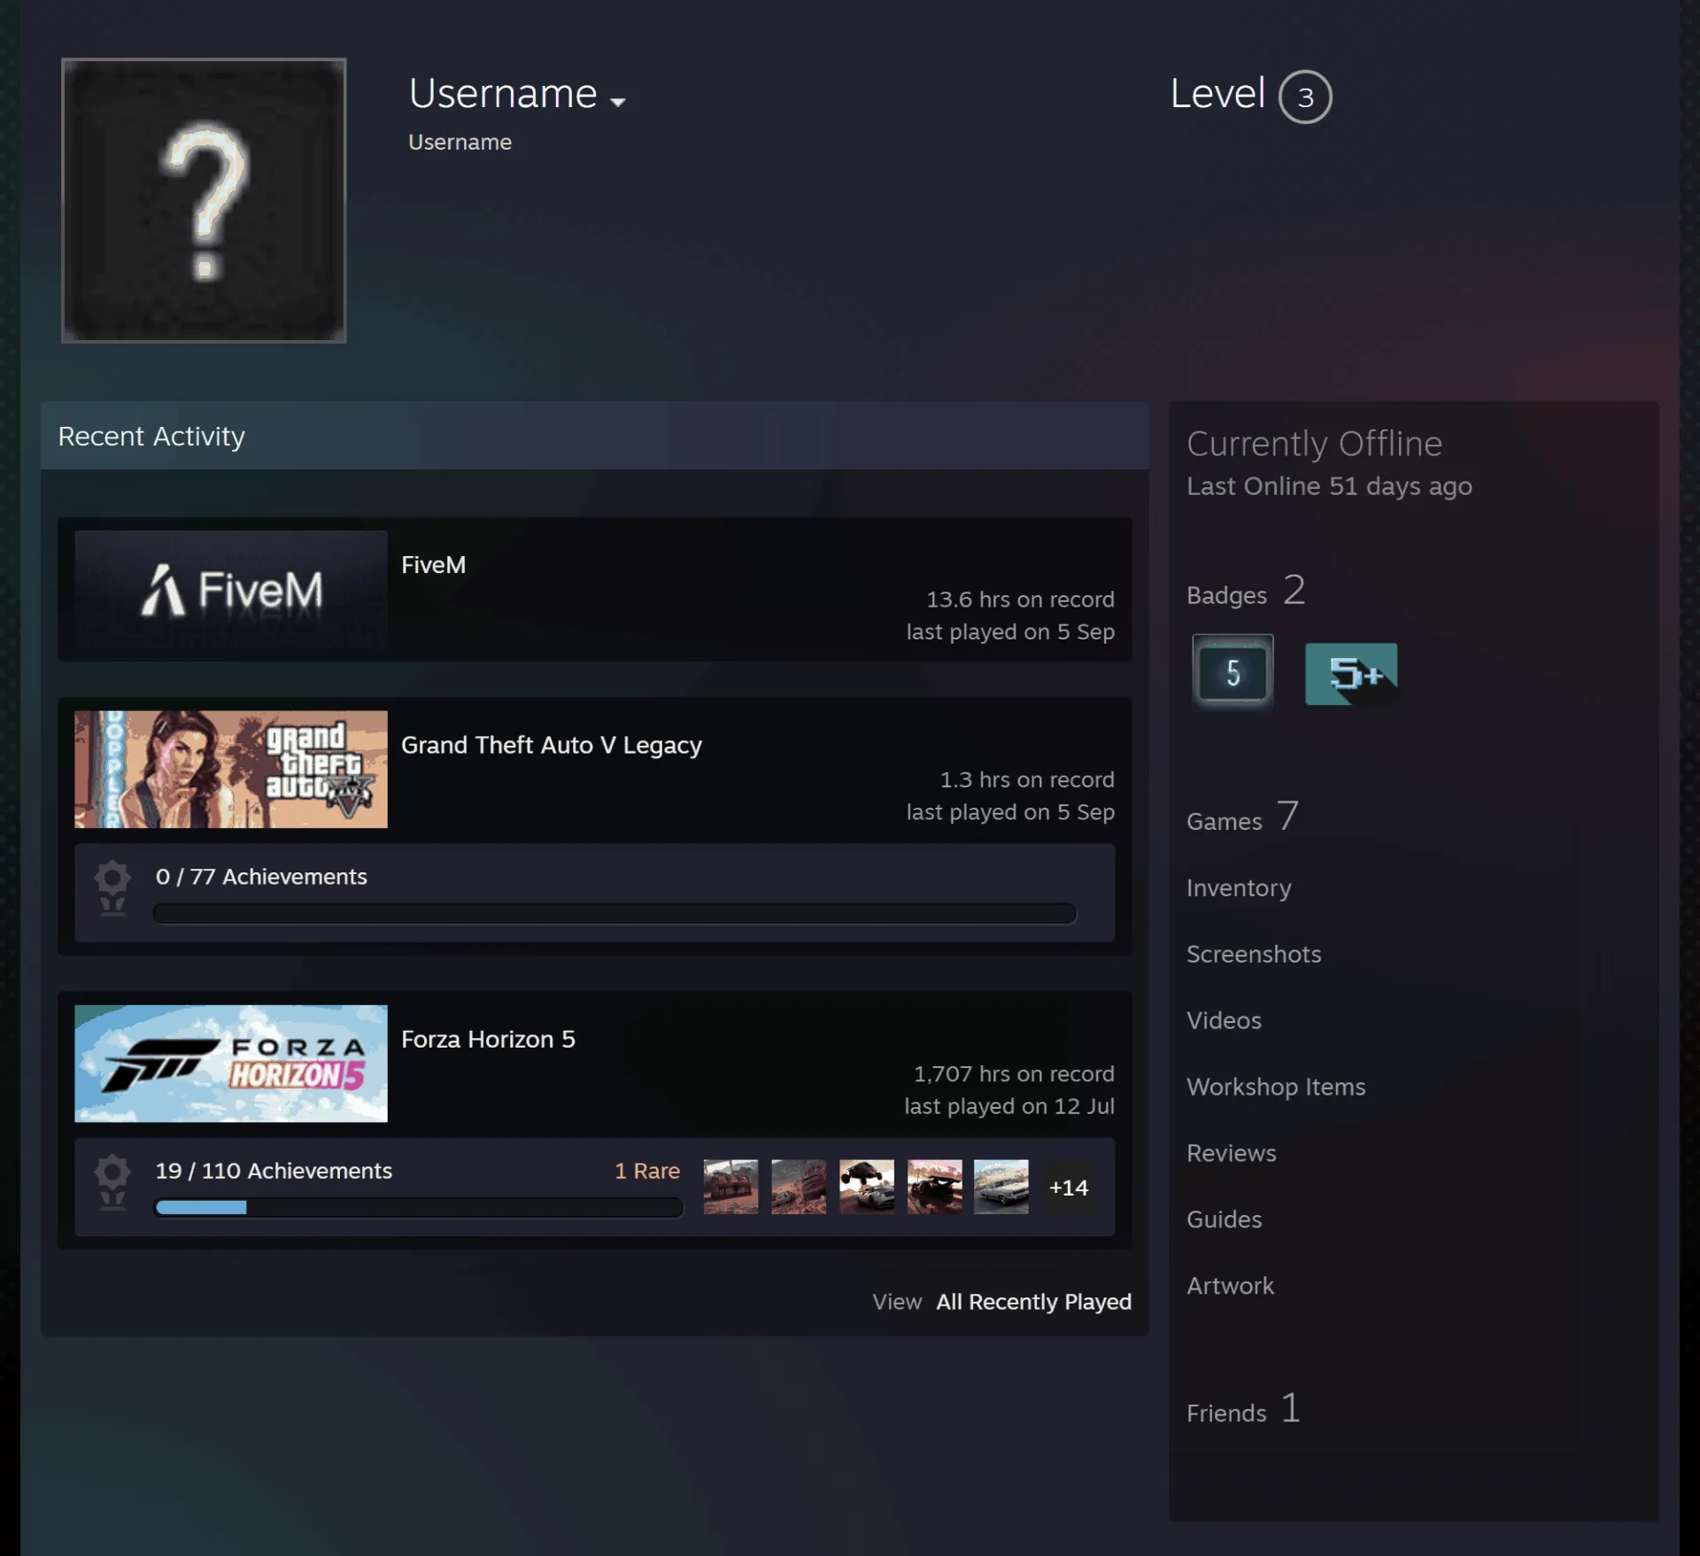Open the Badges 2 section link
Screen dimensions: 1700x1556
coord(1246,591)
